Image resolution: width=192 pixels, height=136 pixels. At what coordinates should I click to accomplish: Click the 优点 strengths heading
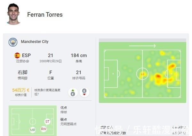[x=64, y=108]
